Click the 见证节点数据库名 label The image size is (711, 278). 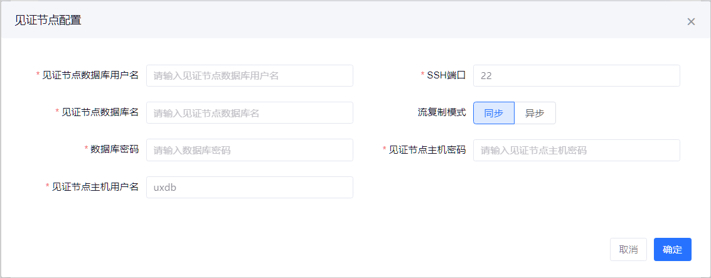100,112
